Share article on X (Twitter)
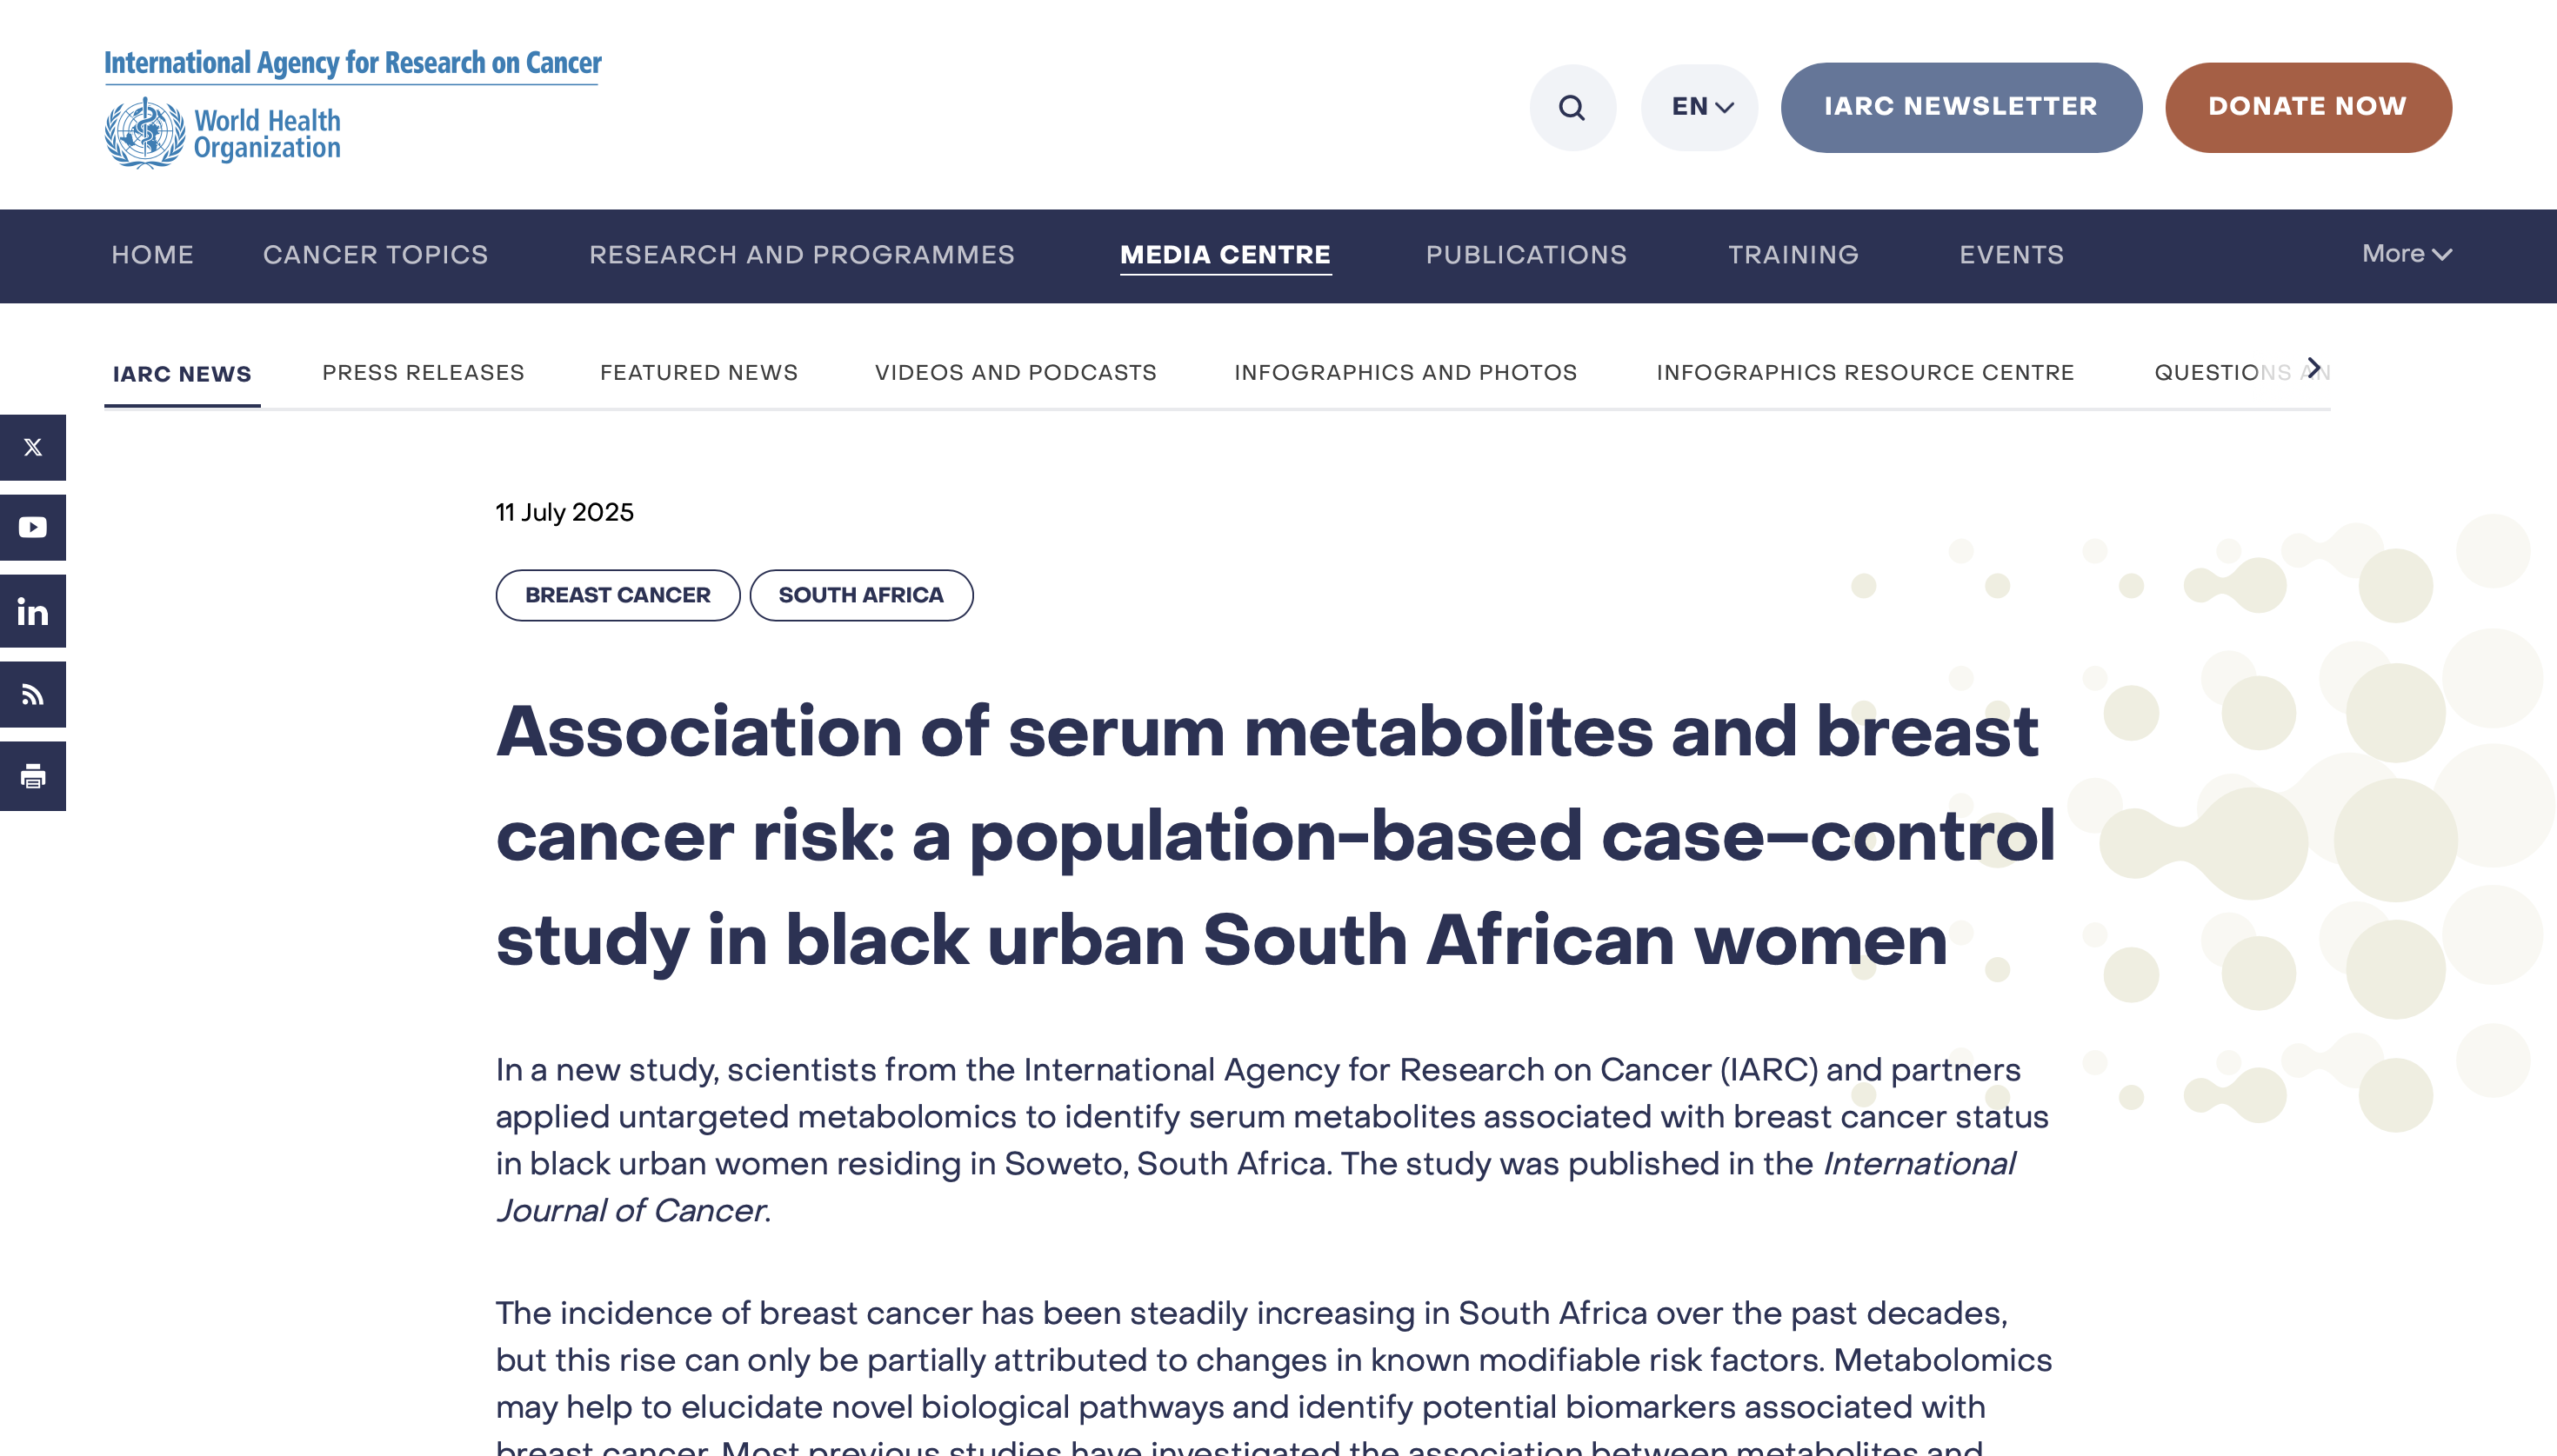Screen dimensions: 2557x1456 [33, 447]
